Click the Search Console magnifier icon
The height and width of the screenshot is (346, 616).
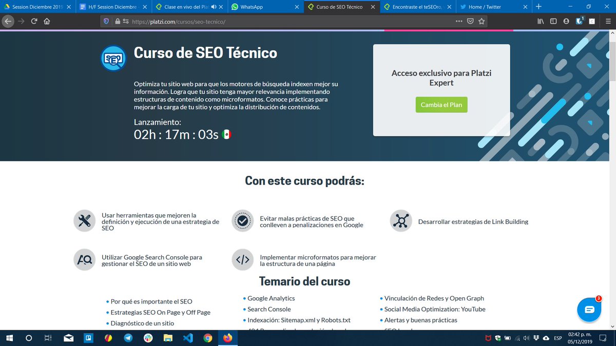tap(85, 260)
